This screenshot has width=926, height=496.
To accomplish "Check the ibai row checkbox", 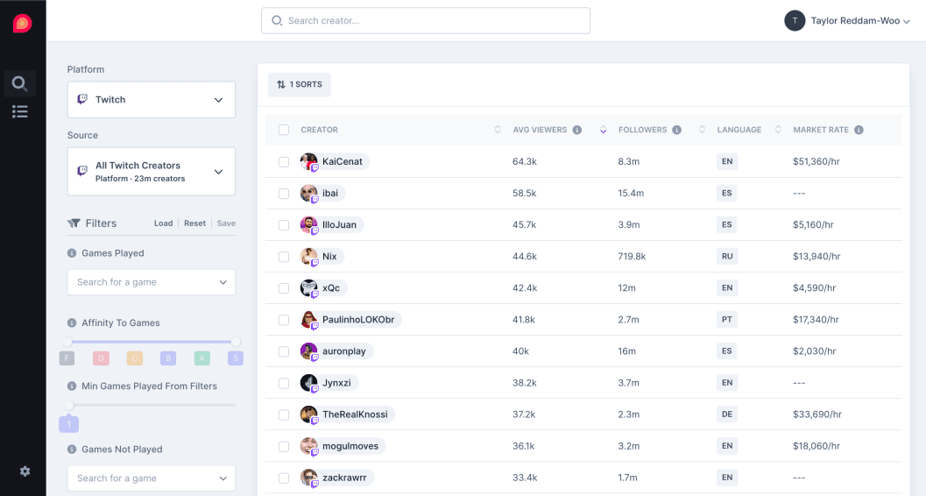I will pyautogui.click(x=284, y=194).
